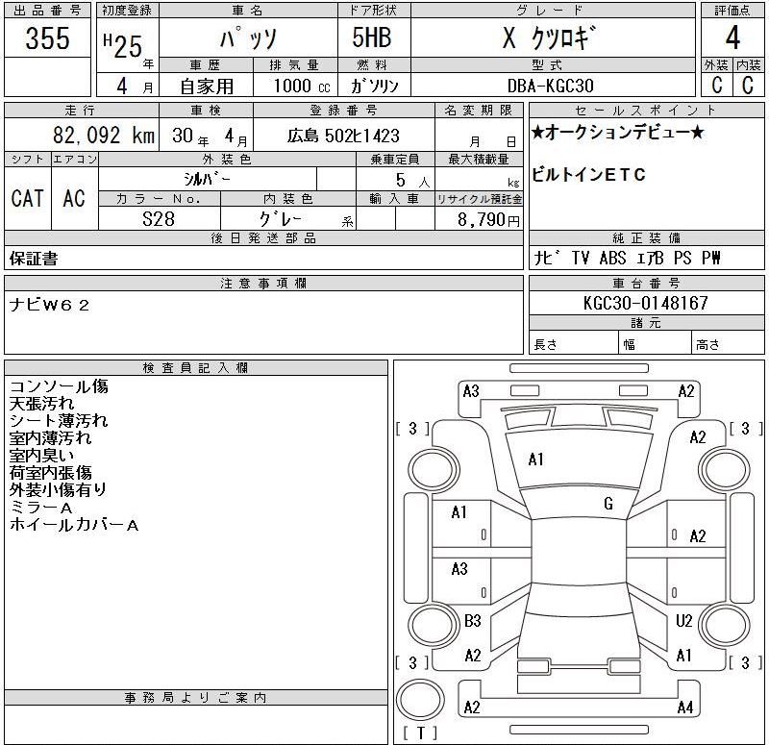The image size is (769, 745).
Task: Click the U2 dent mark on the diagram
Action: (683, 621)
